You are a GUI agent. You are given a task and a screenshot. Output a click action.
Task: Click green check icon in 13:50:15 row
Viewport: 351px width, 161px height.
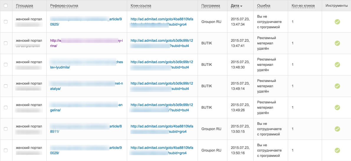337,129
